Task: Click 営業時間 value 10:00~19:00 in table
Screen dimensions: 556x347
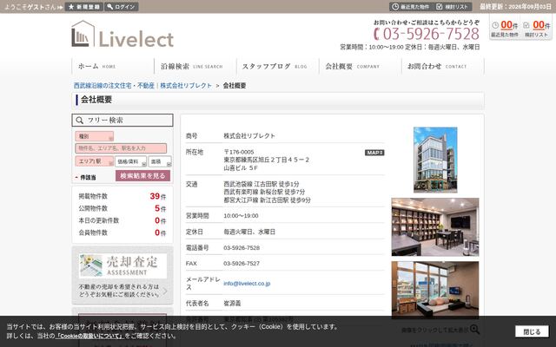Action: click(x=241, y=216)
